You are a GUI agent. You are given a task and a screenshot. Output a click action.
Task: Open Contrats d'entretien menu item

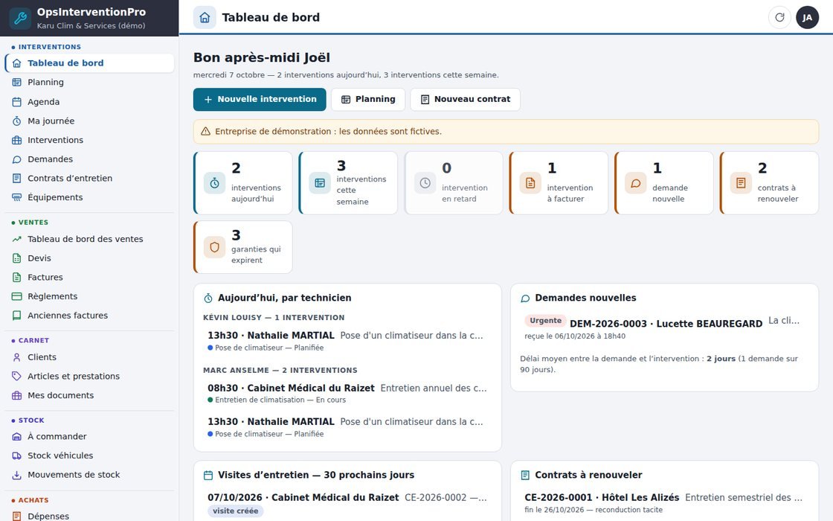pos(90,178)
